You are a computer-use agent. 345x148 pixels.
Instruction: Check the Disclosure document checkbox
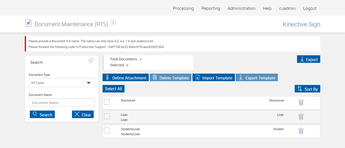(107, 102)
